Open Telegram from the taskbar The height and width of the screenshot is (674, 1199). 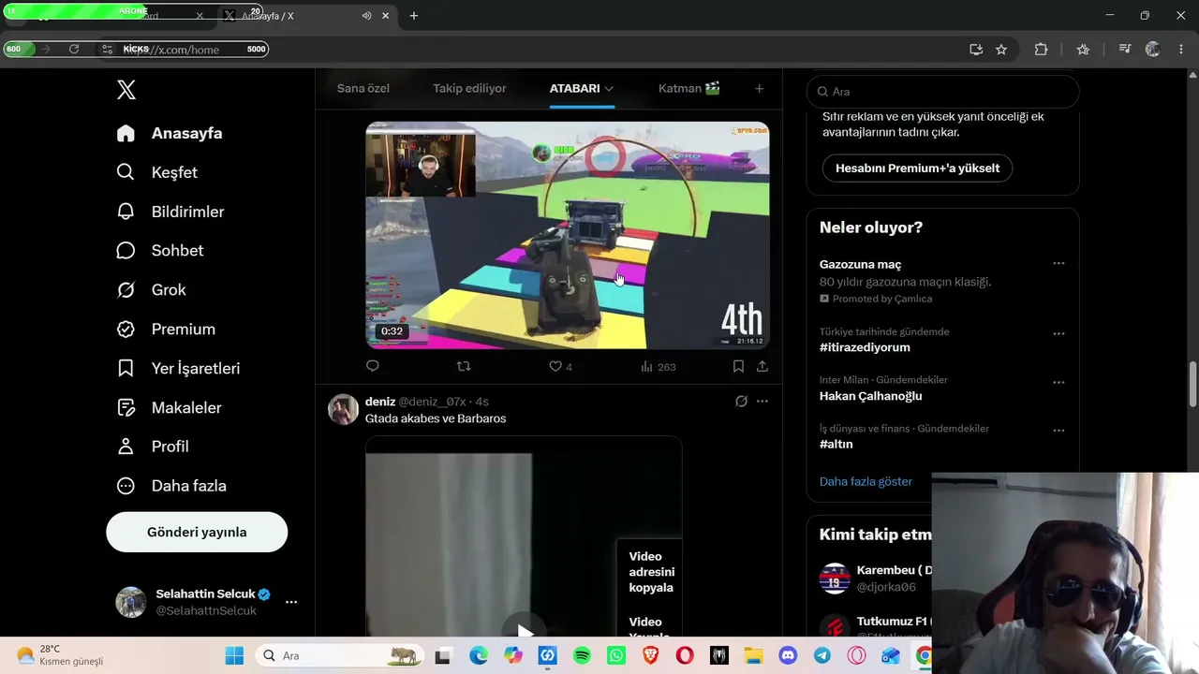[822, 656]
